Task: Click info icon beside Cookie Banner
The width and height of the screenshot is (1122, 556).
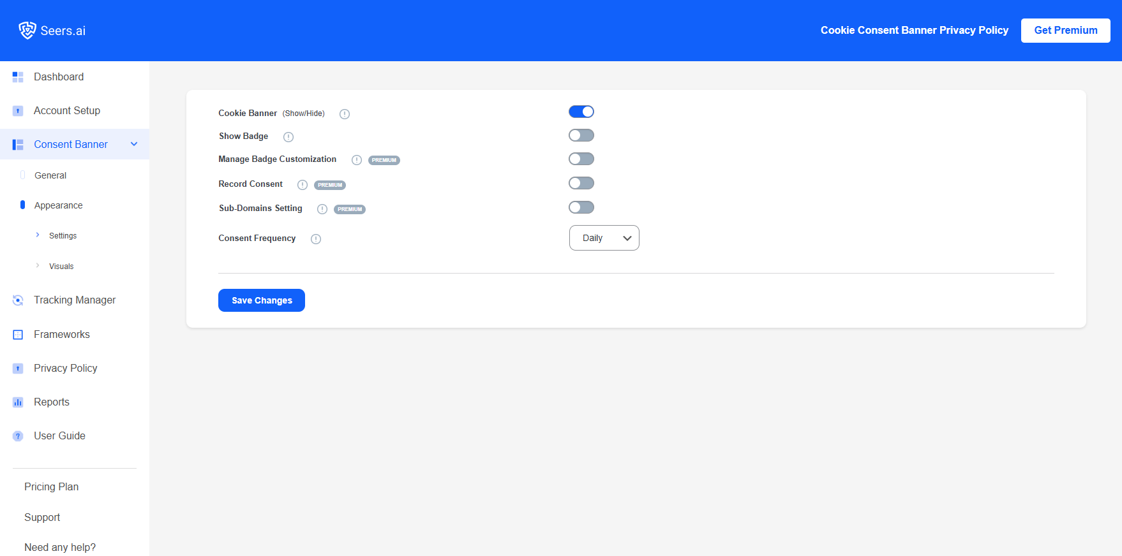Action: click(345, 114)
